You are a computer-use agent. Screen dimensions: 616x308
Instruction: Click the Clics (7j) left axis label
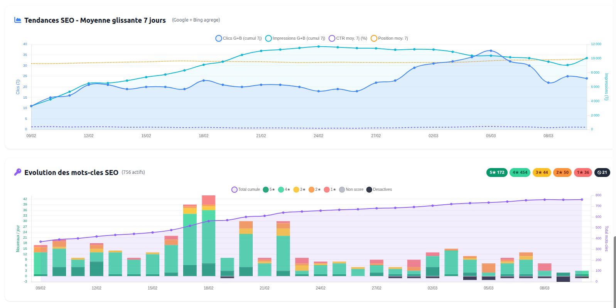(18, 87)
